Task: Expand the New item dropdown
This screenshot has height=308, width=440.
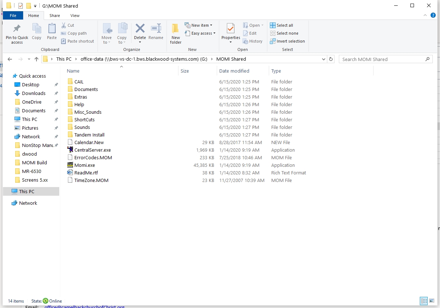Action: [198, 25]
